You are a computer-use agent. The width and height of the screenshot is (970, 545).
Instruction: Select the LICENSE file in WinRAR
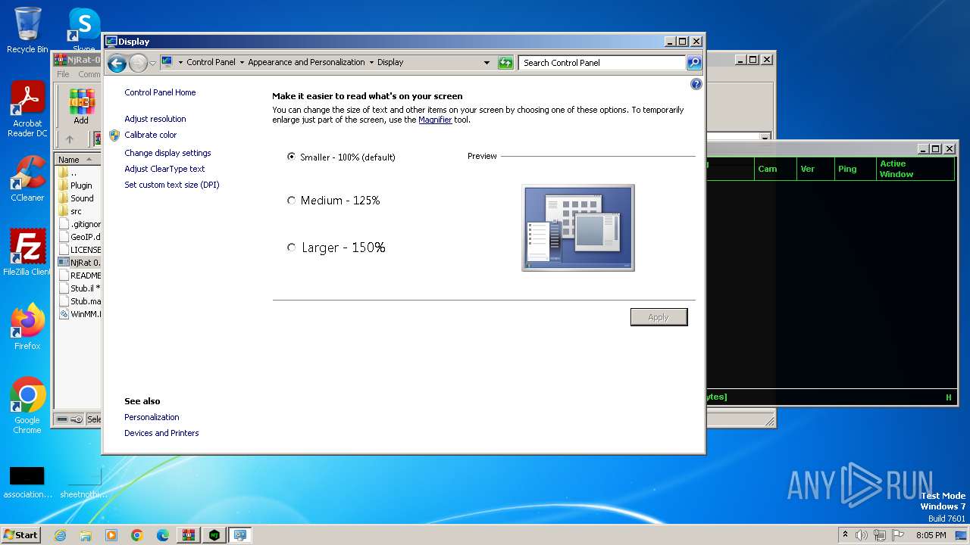coord(79,250)
